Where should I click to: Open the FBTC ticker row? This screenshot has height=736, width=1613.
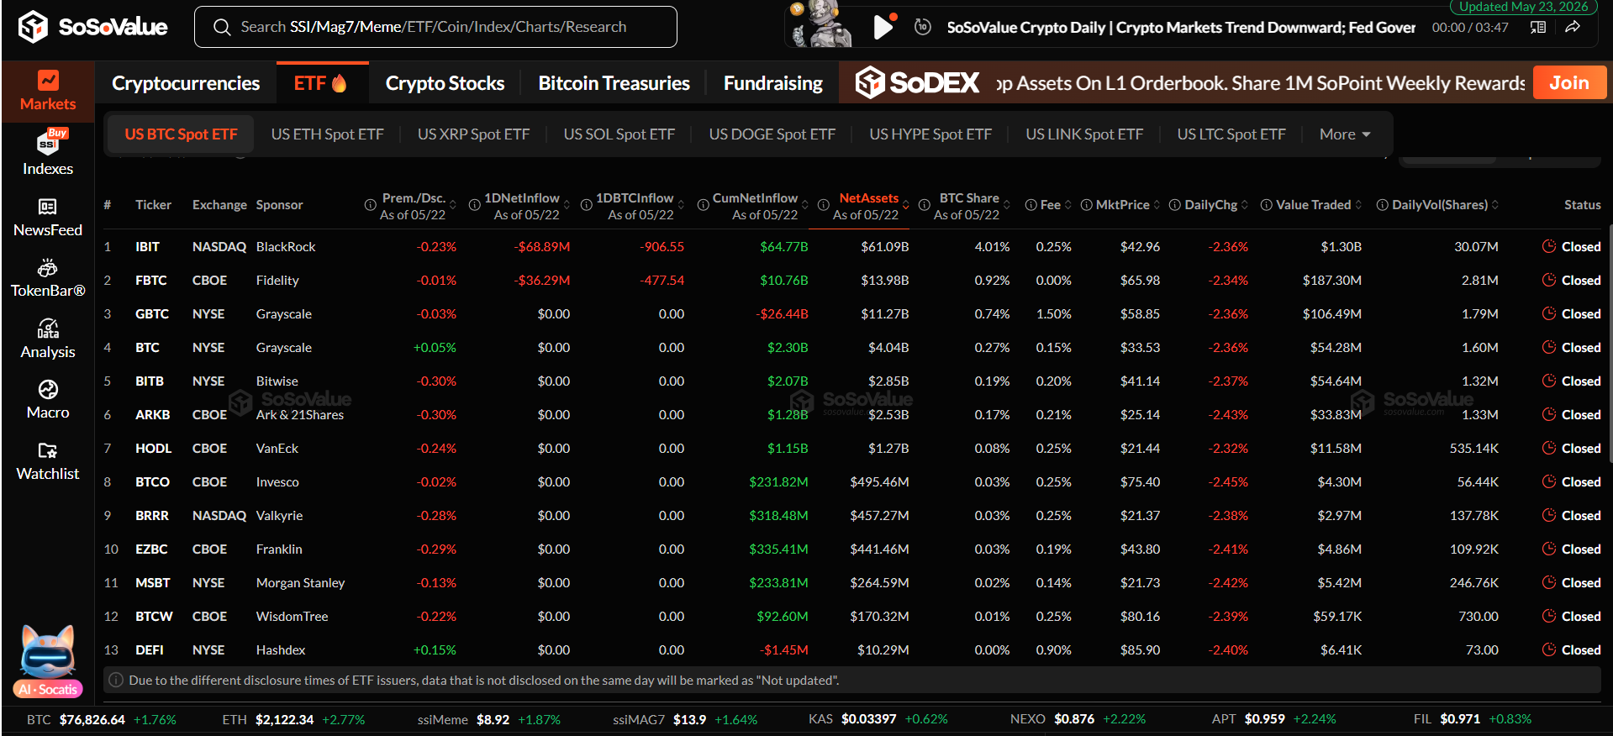[x=852, y=280]
